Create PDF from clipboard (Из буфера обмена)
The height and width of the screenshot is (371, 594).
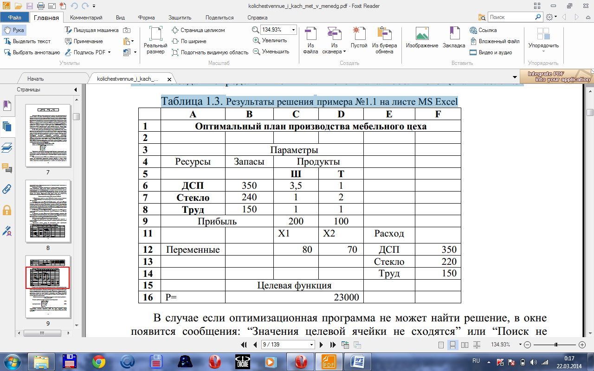384,40
